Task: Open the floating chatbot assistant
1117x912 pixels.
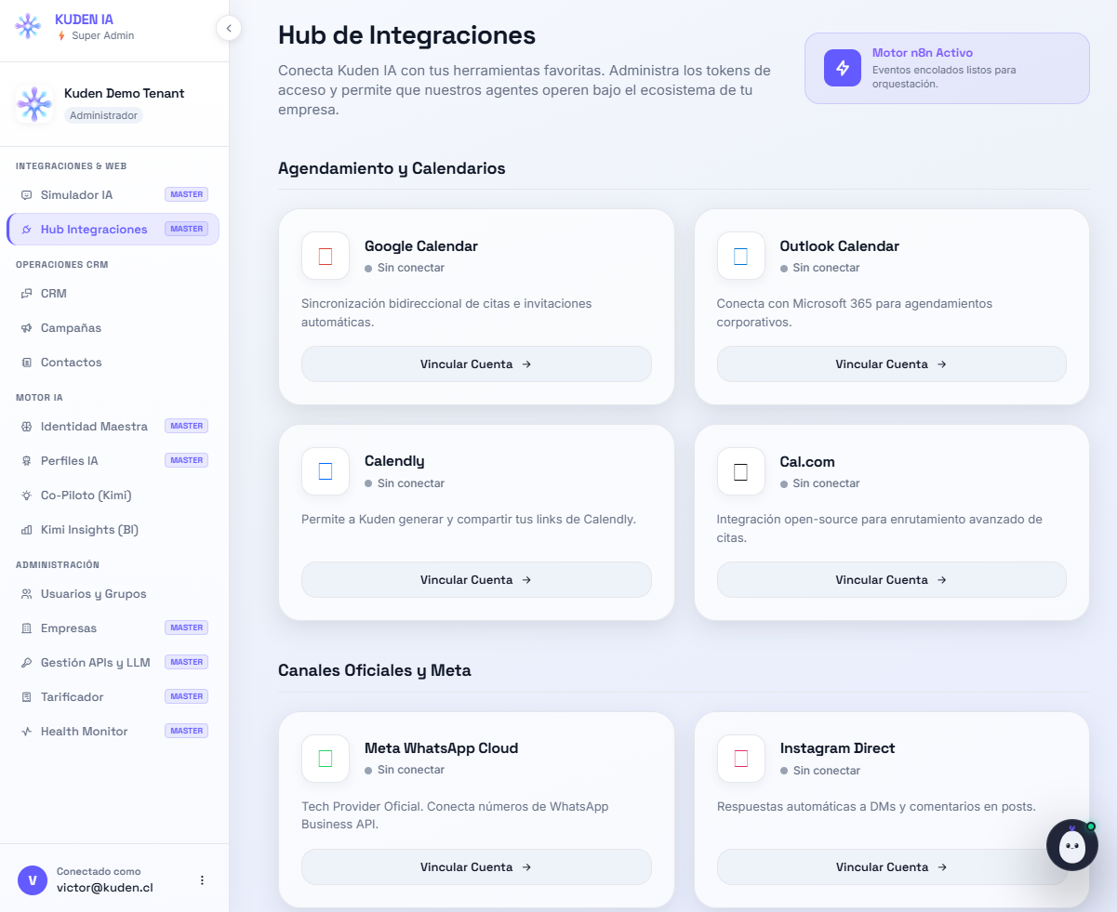Action: [x=1072, y=844]
